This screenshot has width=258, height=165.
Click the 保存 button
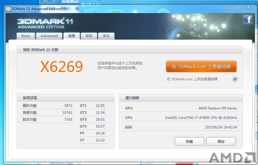pos(221,141)
